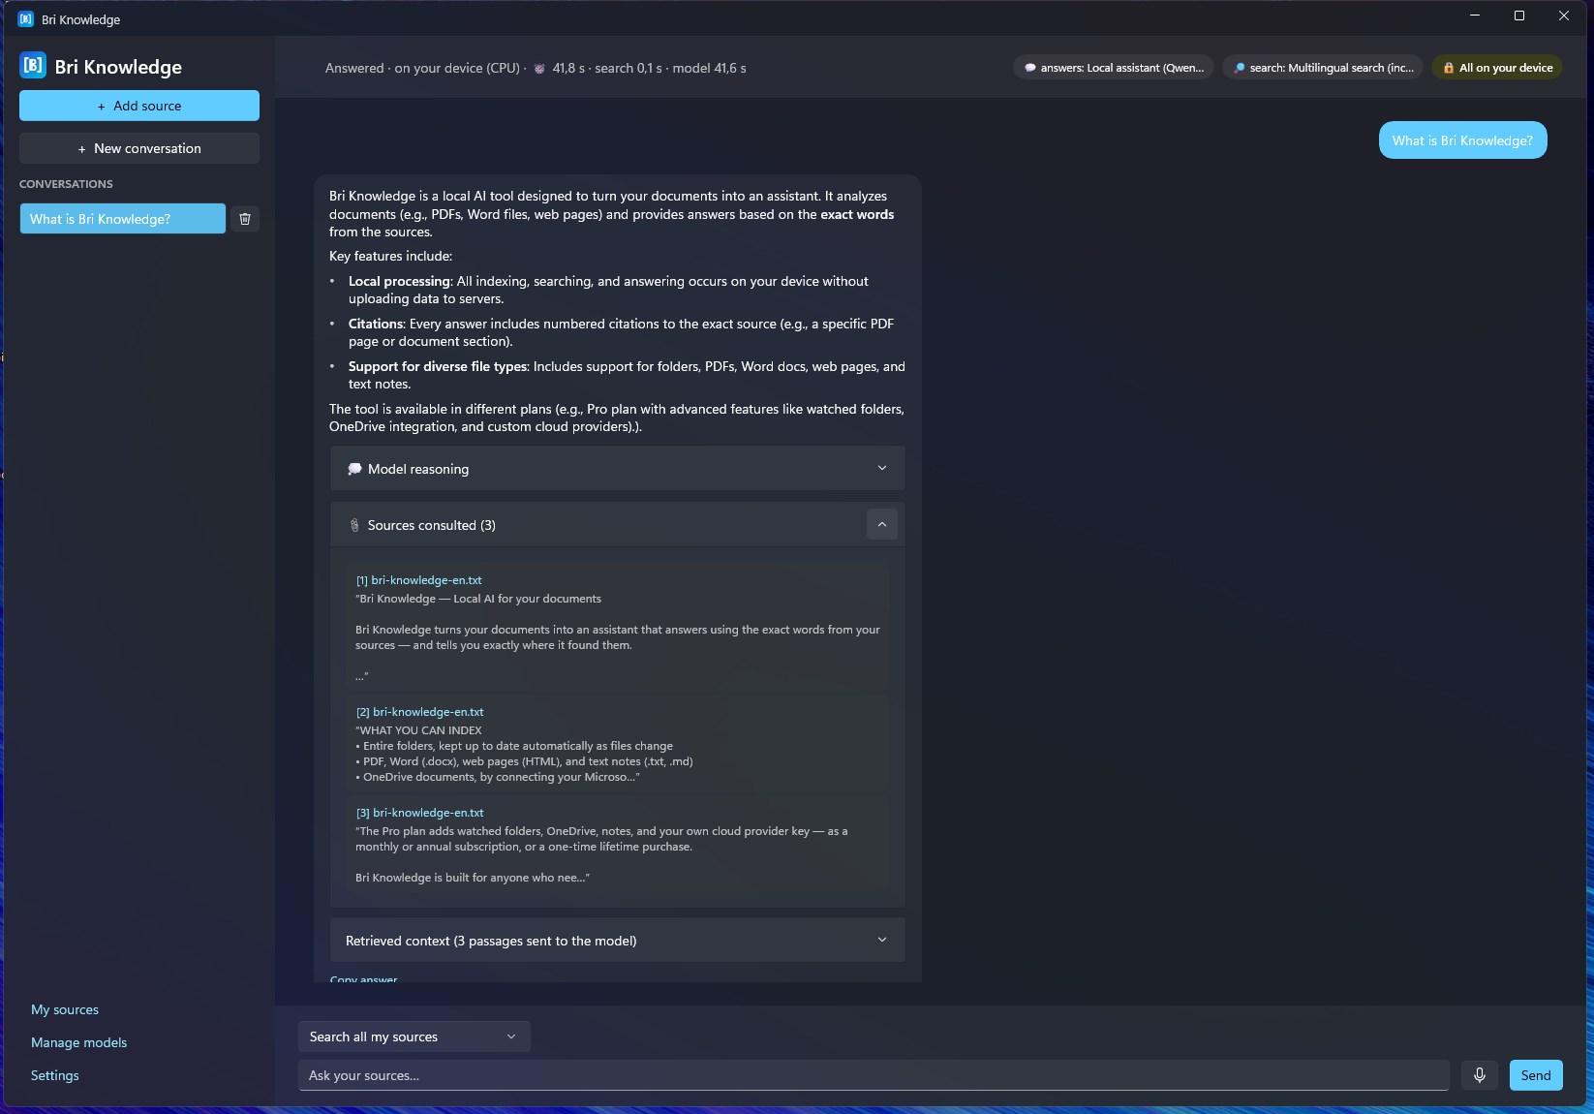Click the paperclip icon next to Sources consulted
The image size is (1594, 1114).
pyautogui.click(x=354, y=525)
